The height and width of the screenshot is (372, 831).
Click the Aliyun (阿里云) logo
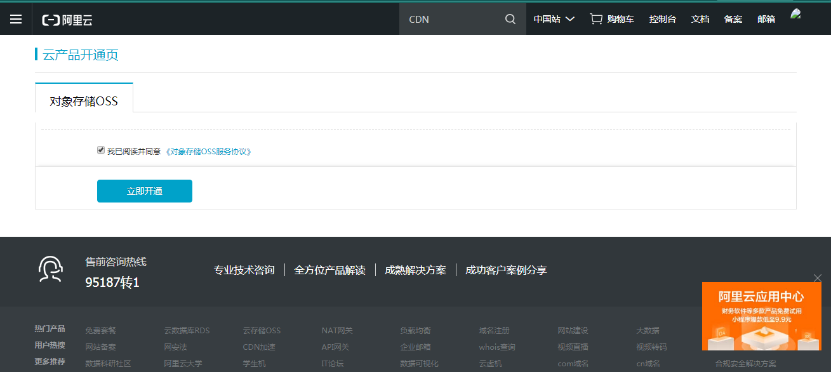tap(67, 20)
